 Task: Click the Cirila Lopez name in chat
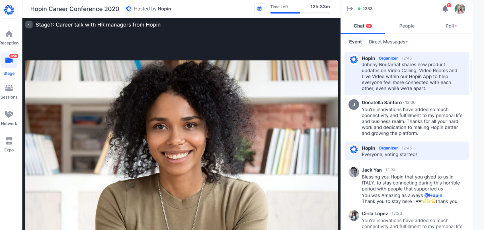tap(375, 214)
